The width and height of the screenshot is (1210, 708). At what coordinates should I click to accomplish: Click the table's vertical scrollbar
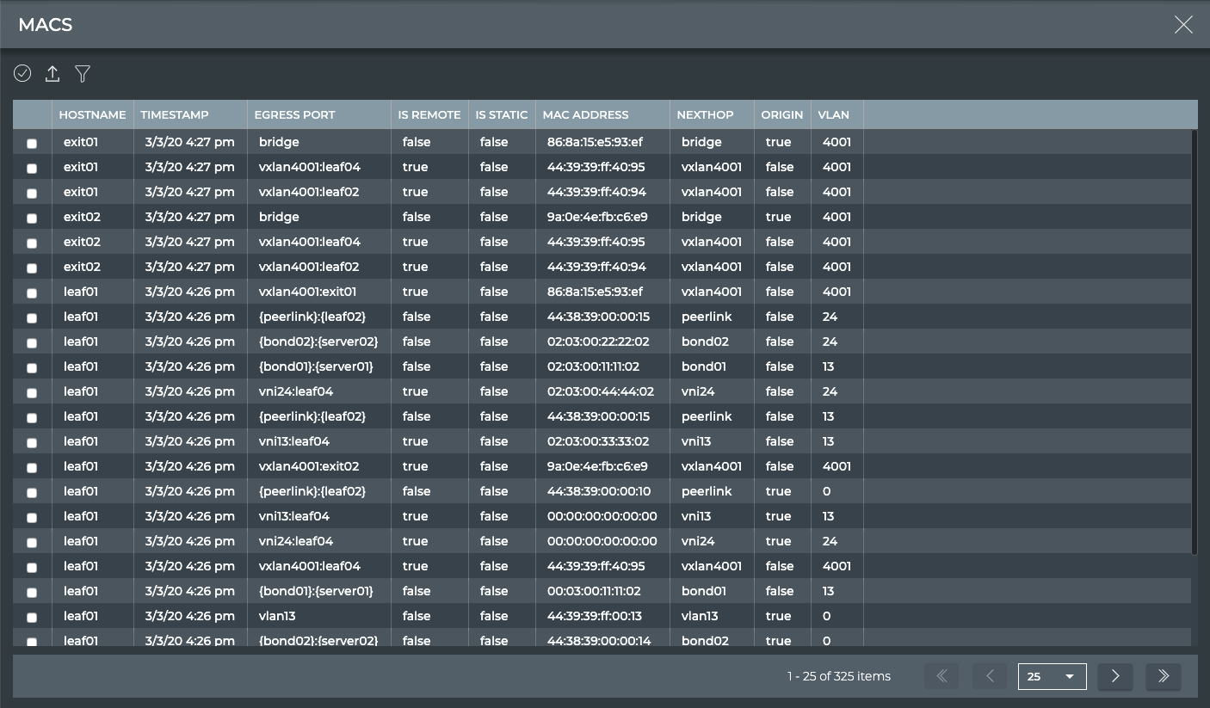click(x=1195, y=344)
